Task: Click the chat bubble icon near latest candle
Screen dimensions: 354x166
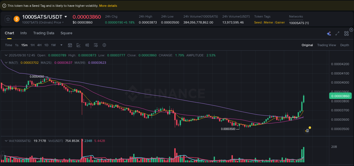Action: pos(307,130)
